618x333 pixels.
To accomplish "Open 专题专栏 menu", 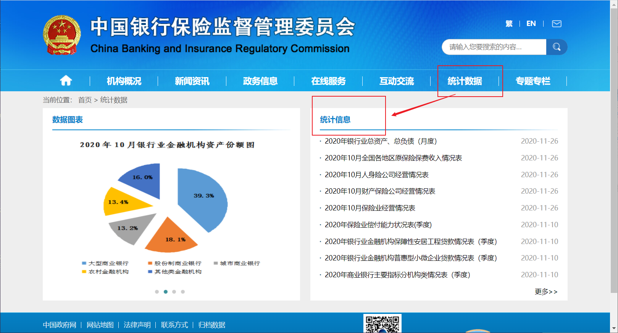I will (533, 81).
